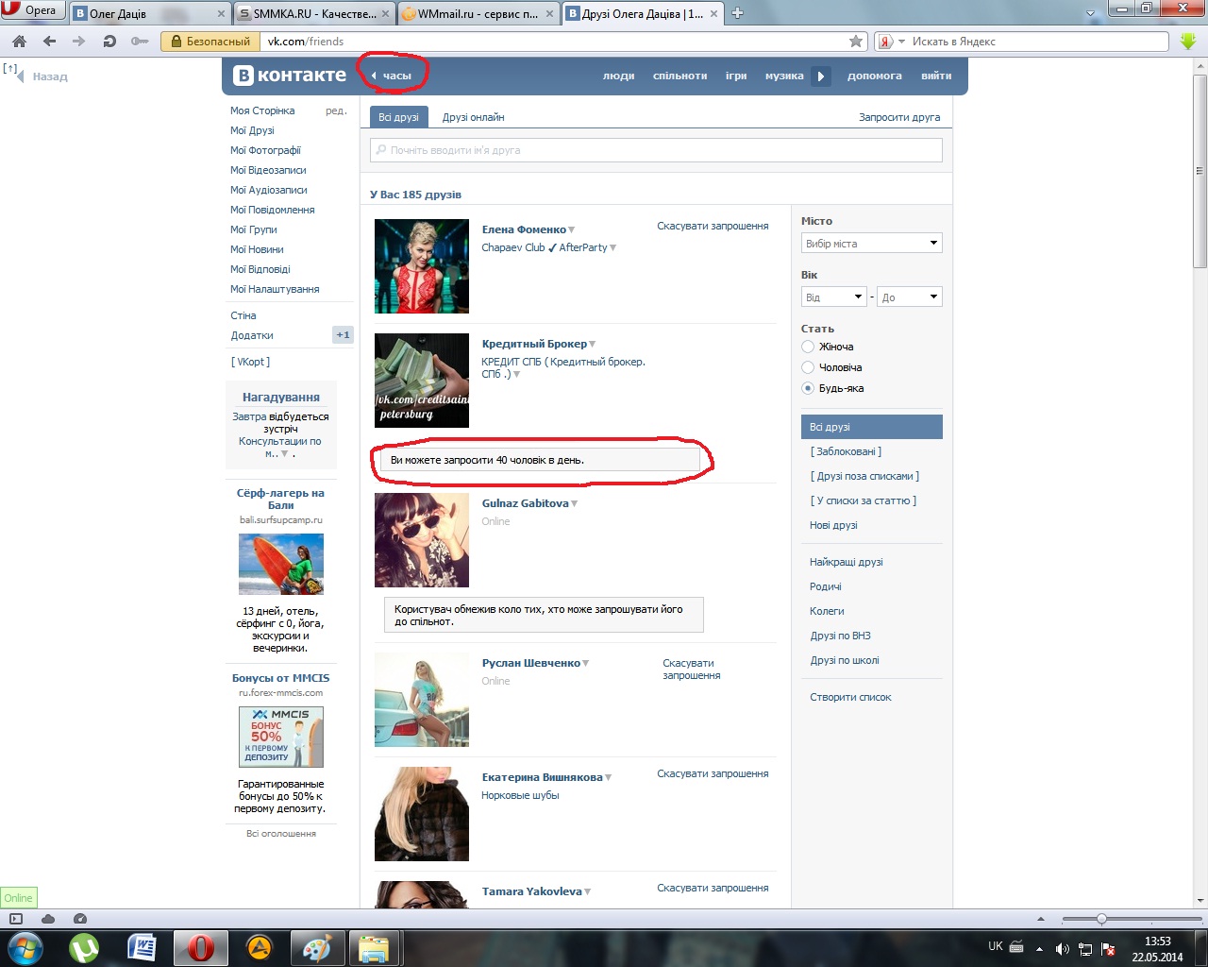Select the Чоловіча gender radio button
The height and width of the screenshot is (967, 1208).
coord(808,367)
